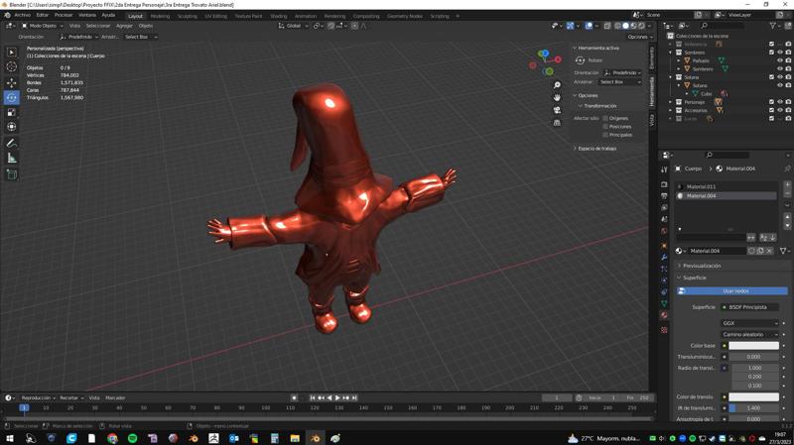Click the zoom magnifier icon in viewport

coord(557,85)
